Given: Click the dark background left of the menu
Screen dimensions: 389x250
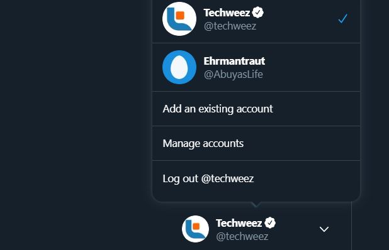Looking at the screenshot, I should click(74, 124).
